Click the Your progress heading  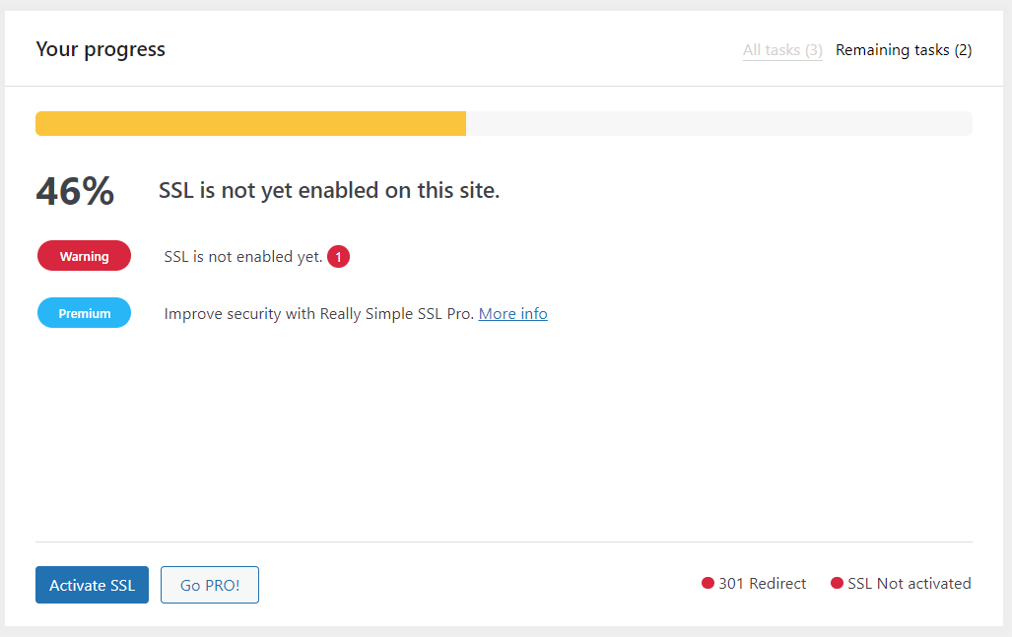coord(100,49)
